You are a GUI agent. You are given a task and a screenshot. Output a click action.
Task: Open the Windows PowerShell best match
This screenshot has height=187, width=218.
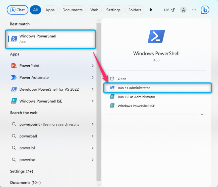(x=51, y=39)
